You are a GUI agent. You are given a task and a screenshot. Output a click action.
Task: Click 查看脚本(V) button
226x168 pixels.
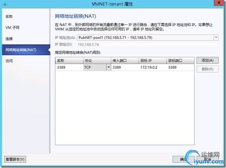(x=15, y=159)
